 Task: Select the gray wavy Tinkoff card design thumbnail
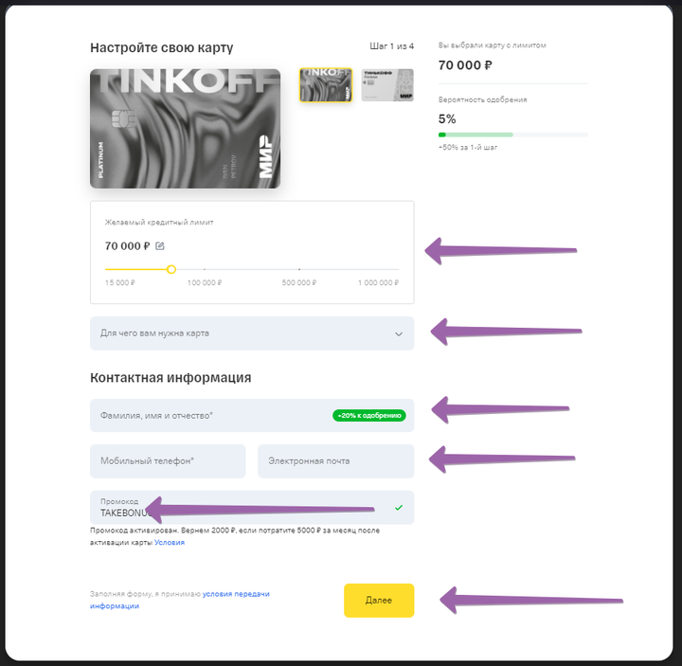325,85
